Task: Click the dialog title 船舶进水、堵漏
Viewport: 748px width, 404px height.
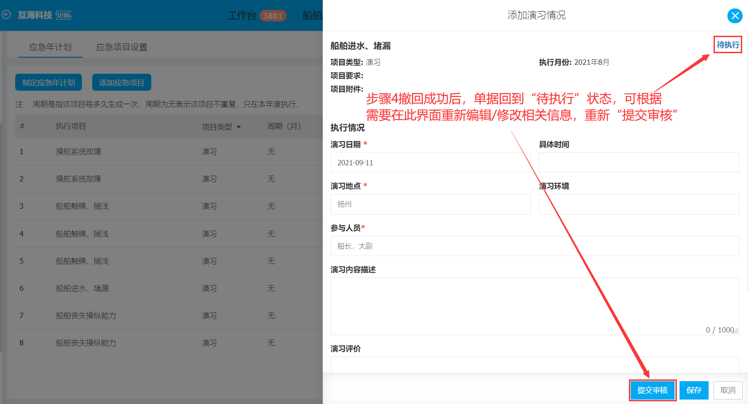Action: click(x=360, y=46)
